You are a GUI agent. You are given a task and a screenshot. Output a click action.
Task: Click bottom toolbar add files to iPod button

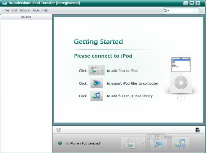click(131, 144)
